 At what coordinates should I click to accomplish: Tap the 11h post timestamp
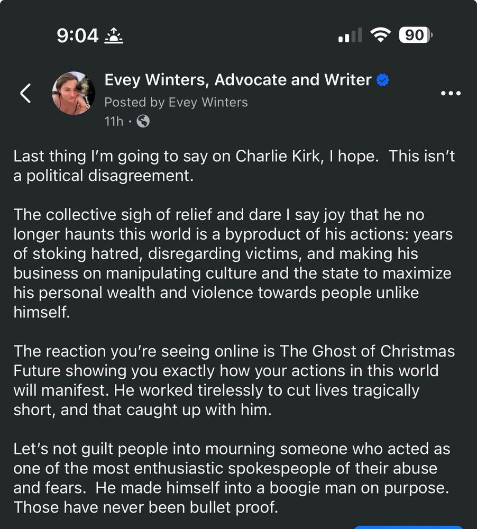pos(114,121)
